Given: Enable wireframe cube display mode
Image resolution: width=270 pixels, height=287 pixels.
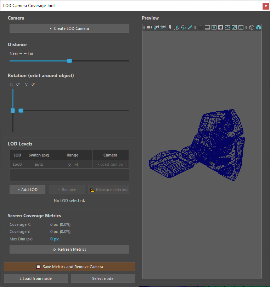Looking at the screenshot, I should tap(252, 27).
